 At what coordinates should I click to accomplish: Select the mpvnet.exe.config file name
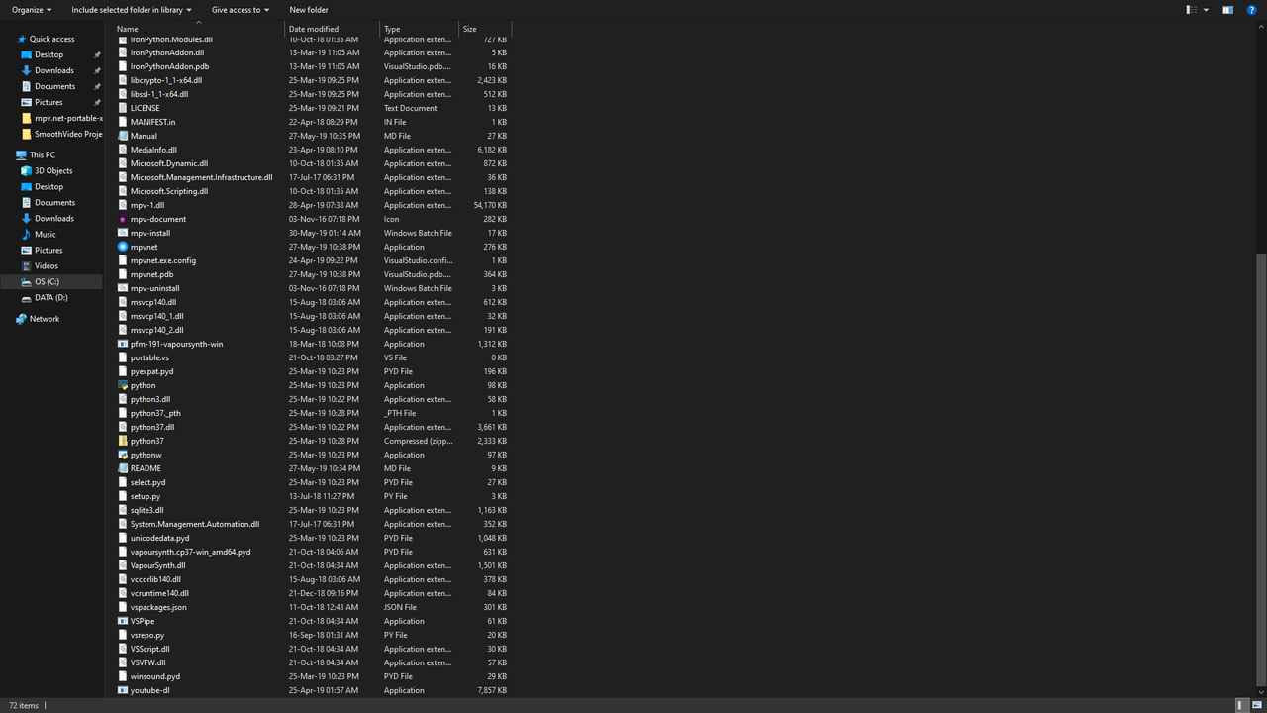[x=163, y=260]
